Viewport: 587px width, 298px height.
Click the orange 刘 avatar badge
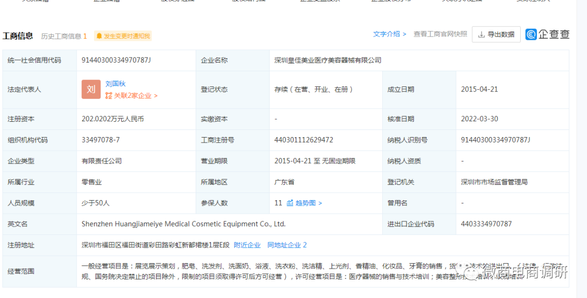coord(91,89)
